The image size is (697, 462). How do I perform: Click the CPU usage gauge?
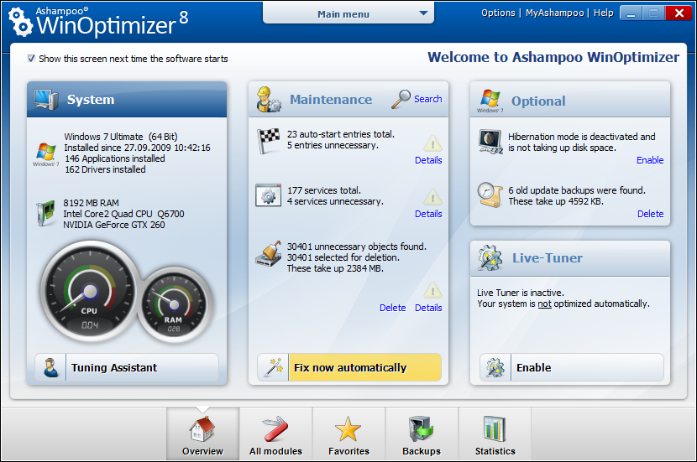(x=88, y=293)
